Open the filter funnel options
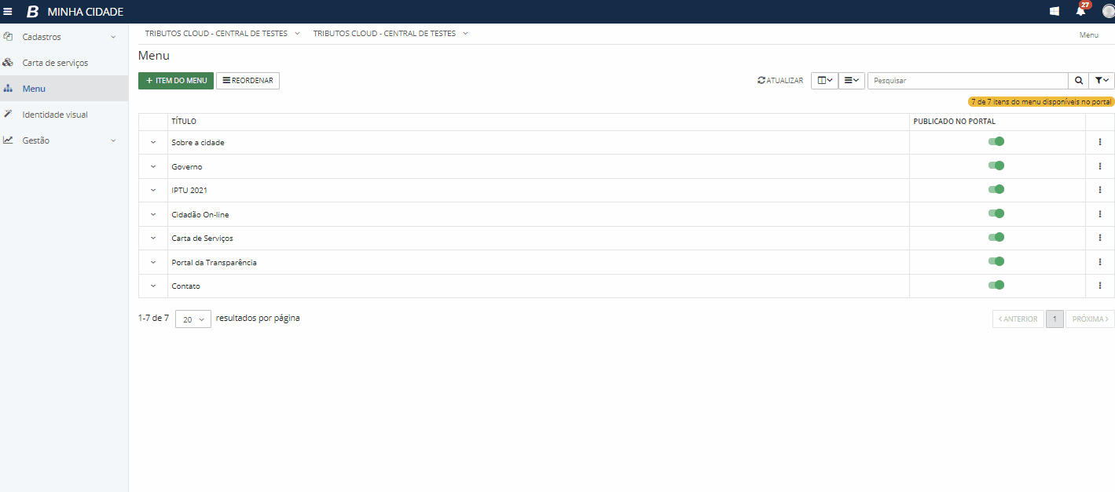Screen dimensions: 1115x492 [1102, 81]
